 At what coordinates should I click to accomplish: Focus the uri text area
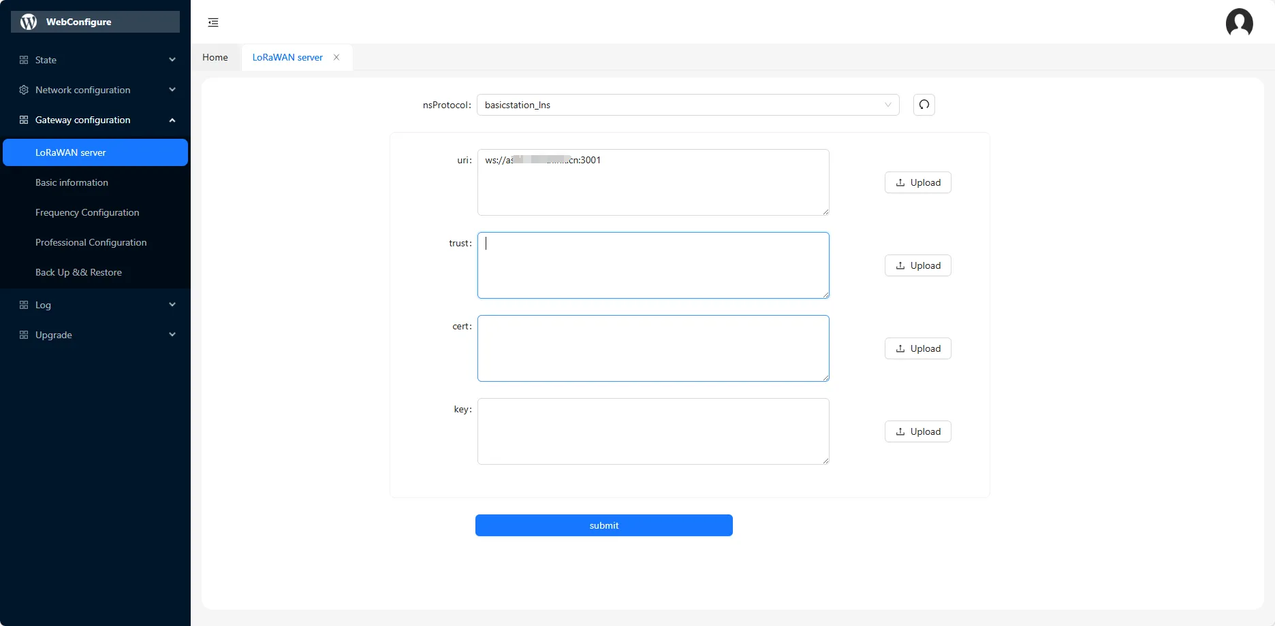(653, 182)
